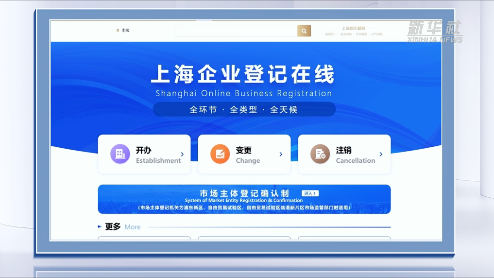This screenshot has height=278, width=494.
Task: Click the 市场主体登记确认制 banner title
Action: pos(244,193)
